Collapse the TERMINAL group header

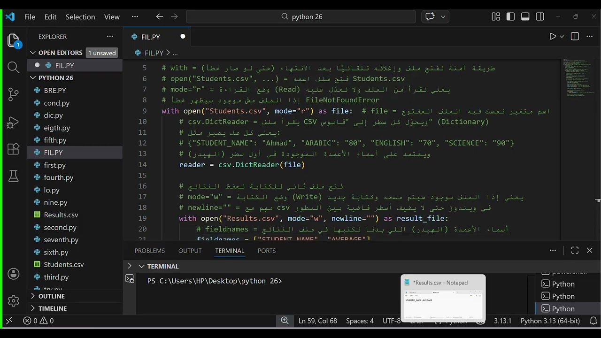coord(141,266)
